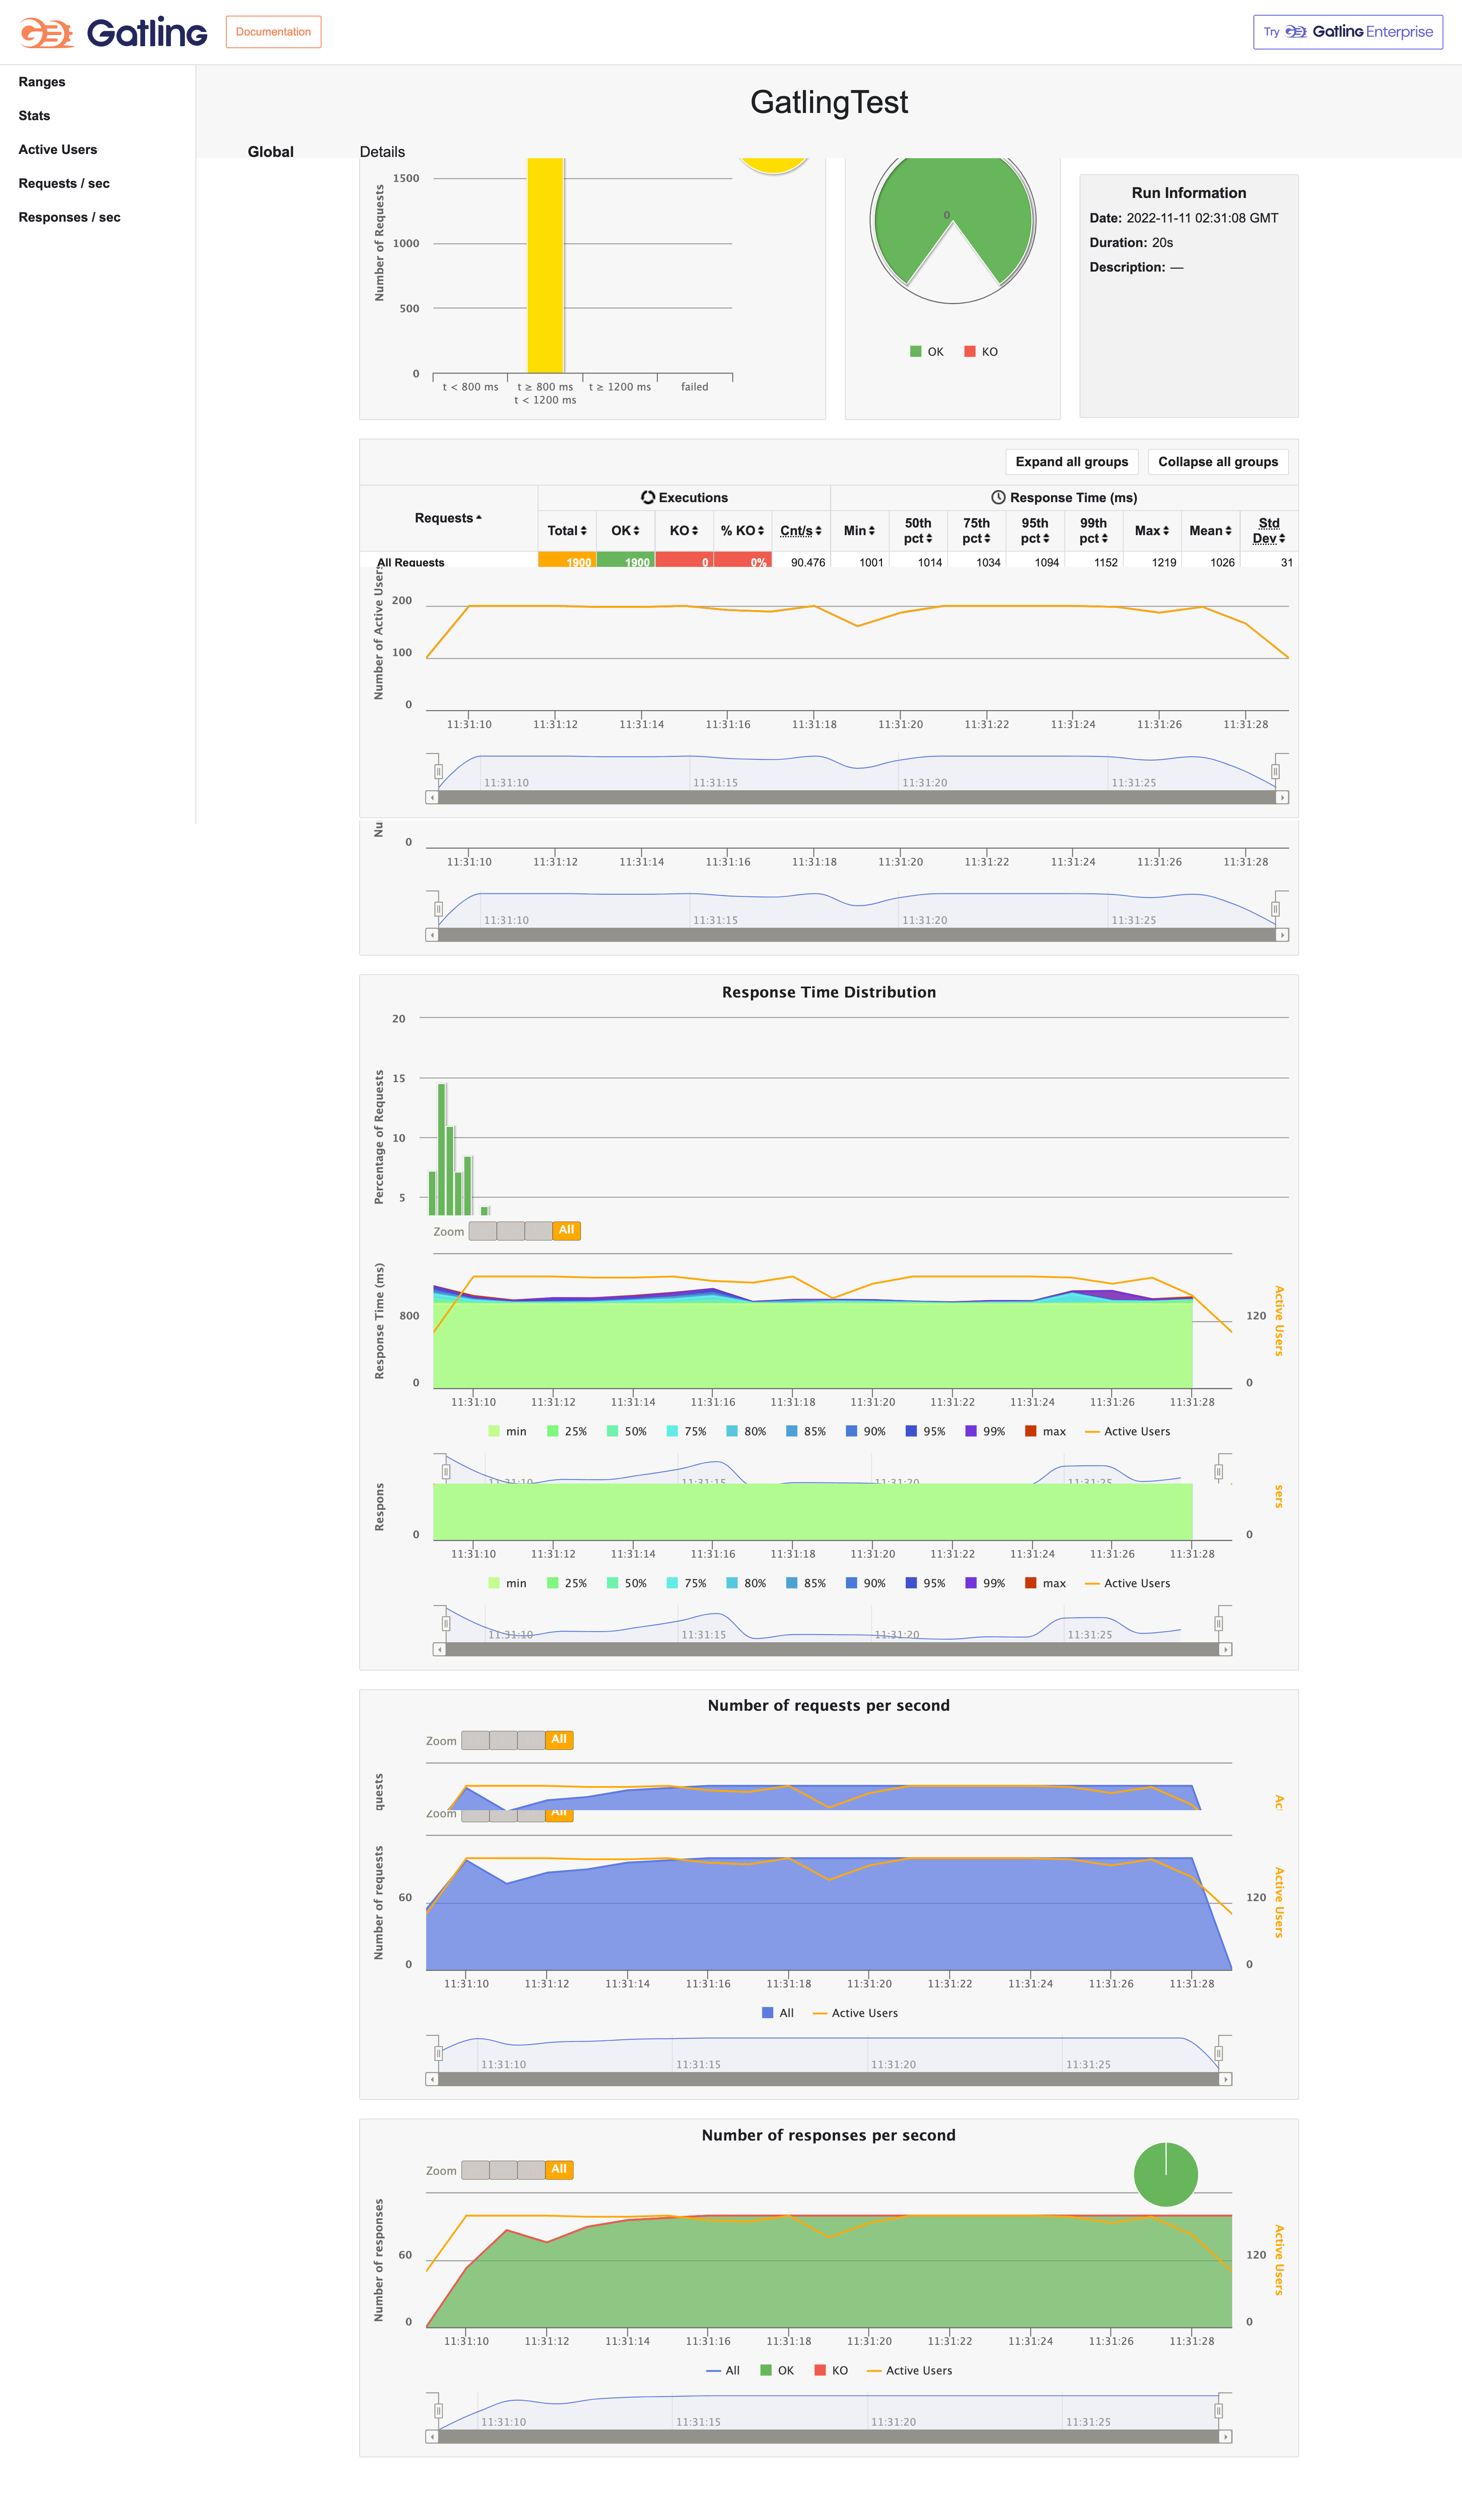Screen dimensions: 1462x2520
Task: Open Responses / sec in sidebar menu
Action: click(69, 217)
